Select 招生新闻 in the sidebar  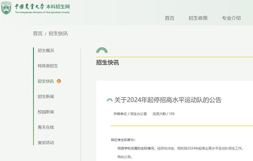46,97
